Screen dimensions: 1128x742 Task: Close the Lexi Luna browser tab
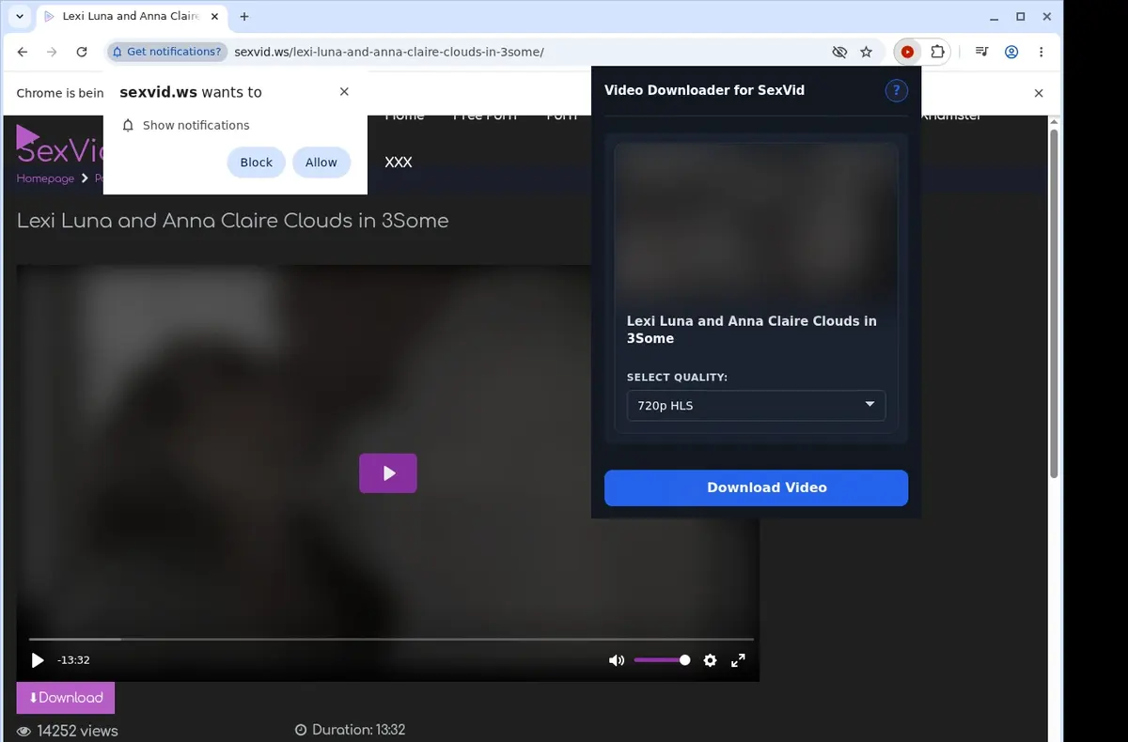click(212, 17)
